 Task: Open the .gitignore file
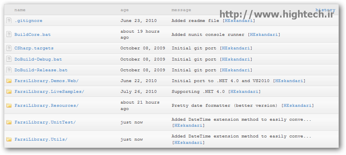coord(28,21)
